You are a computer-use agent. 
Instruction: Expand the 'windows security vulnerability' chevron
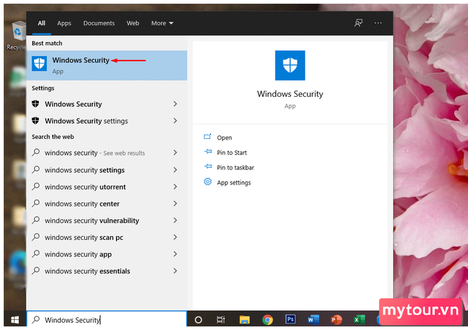coord(175,220)
